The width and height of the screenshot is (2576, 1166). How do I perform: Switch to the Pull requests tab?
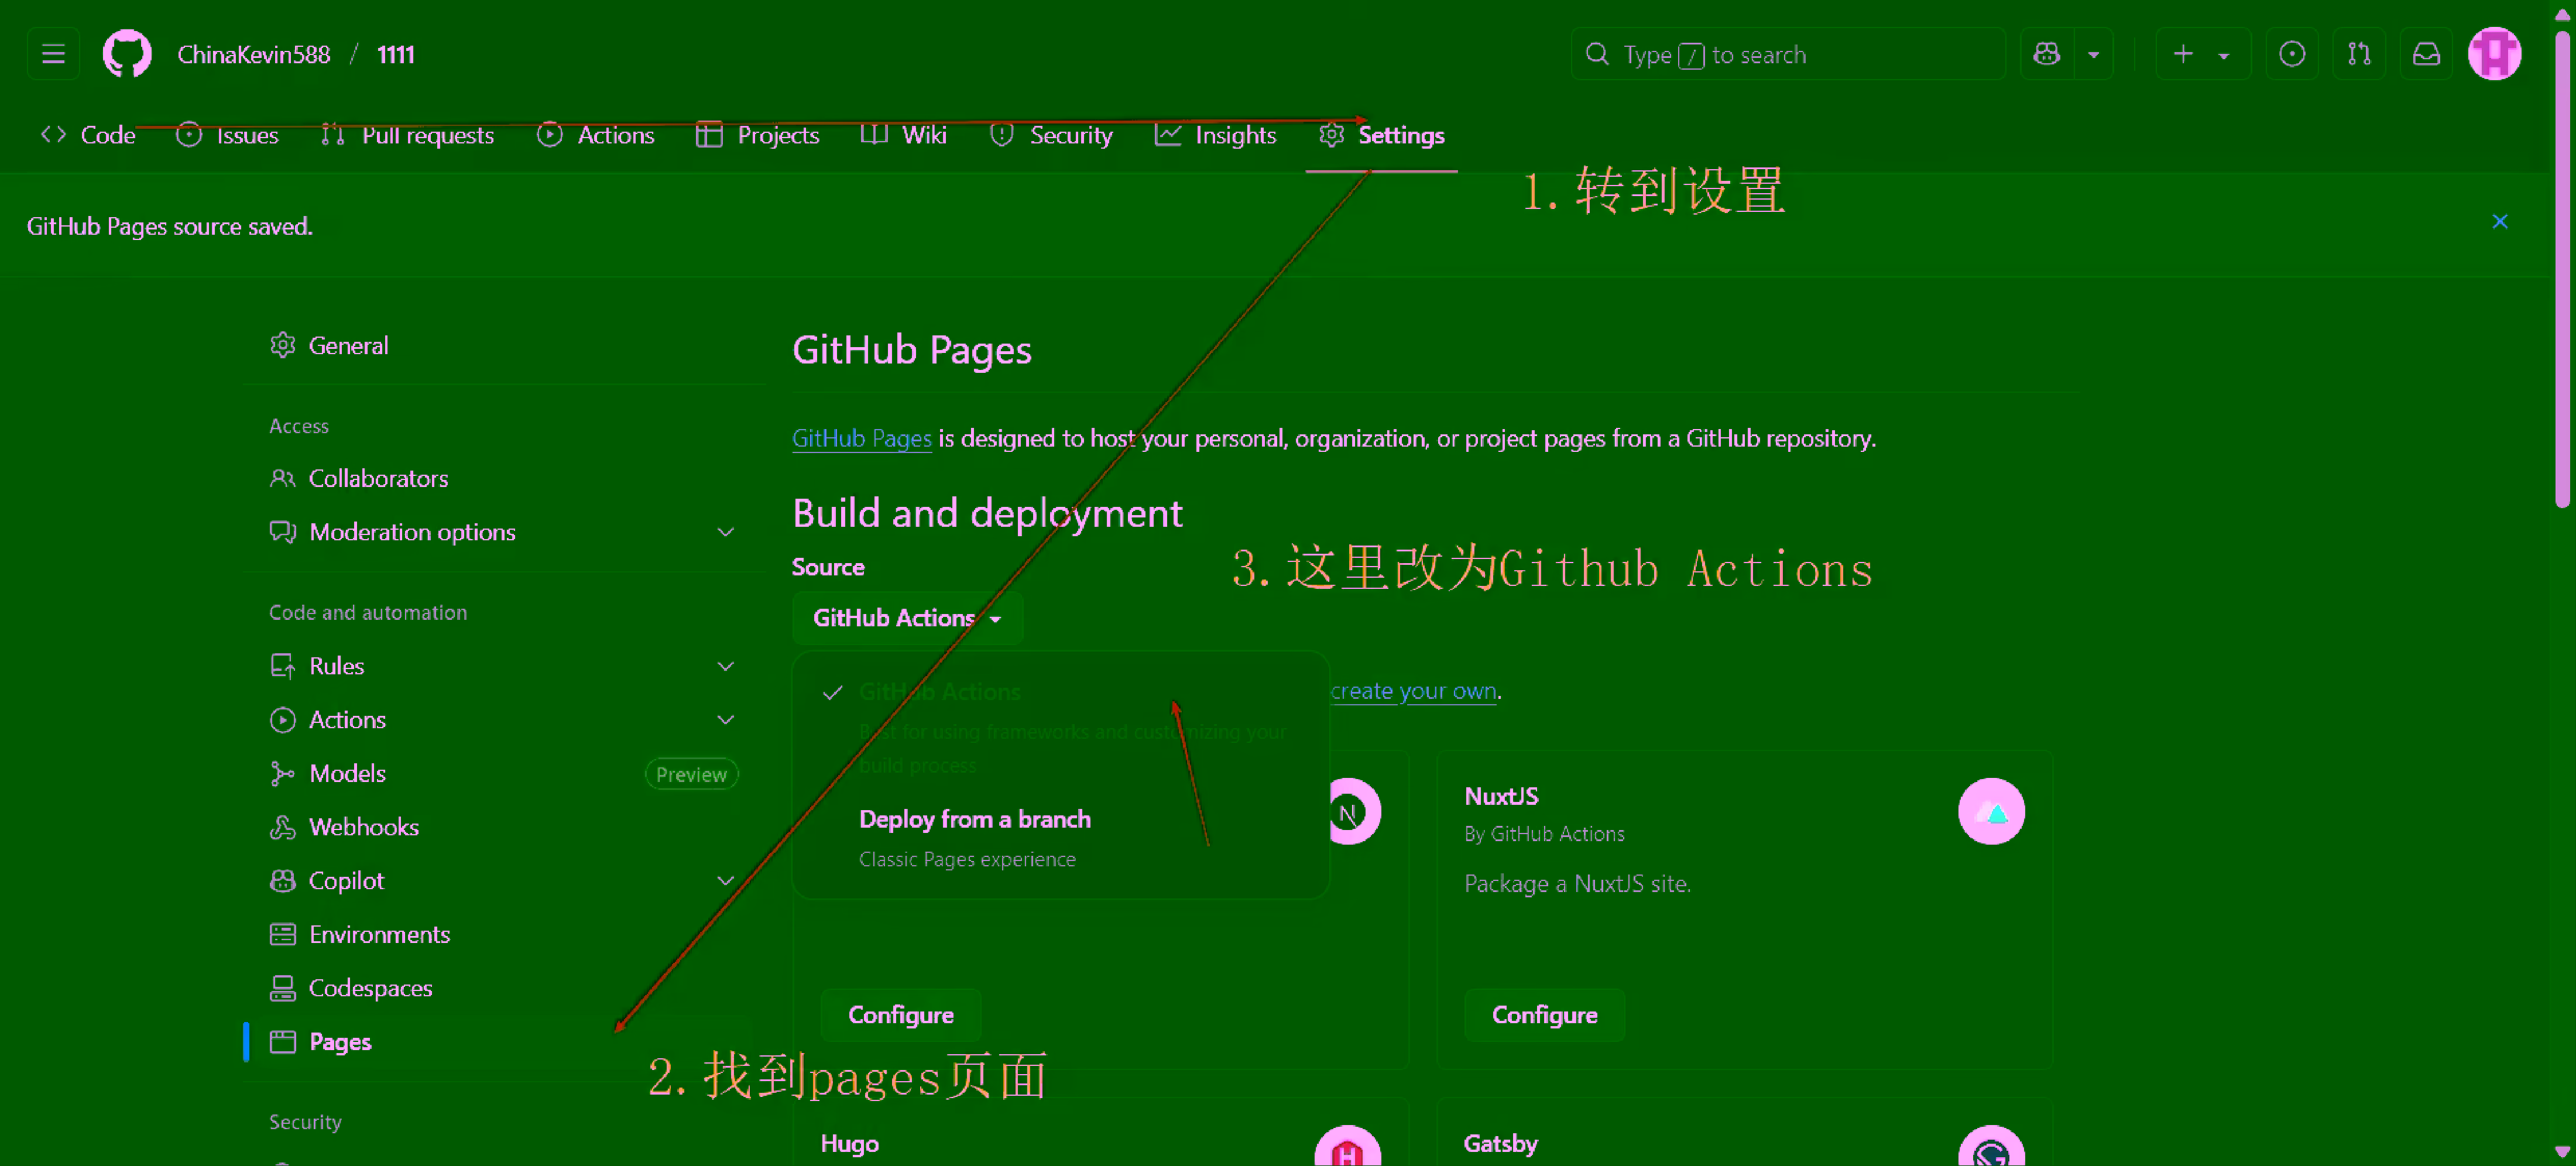pos(407,135)
